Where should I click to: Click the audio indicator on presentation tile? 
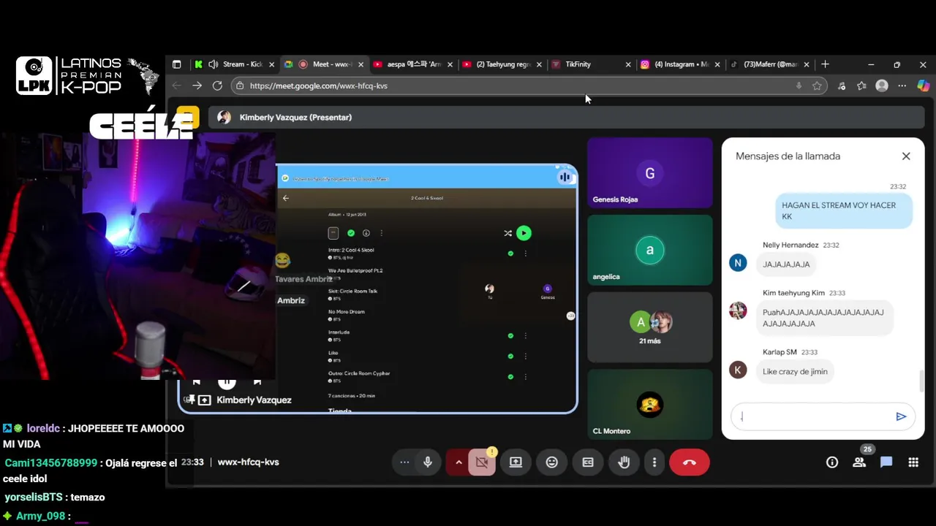[x=565, y=177]
